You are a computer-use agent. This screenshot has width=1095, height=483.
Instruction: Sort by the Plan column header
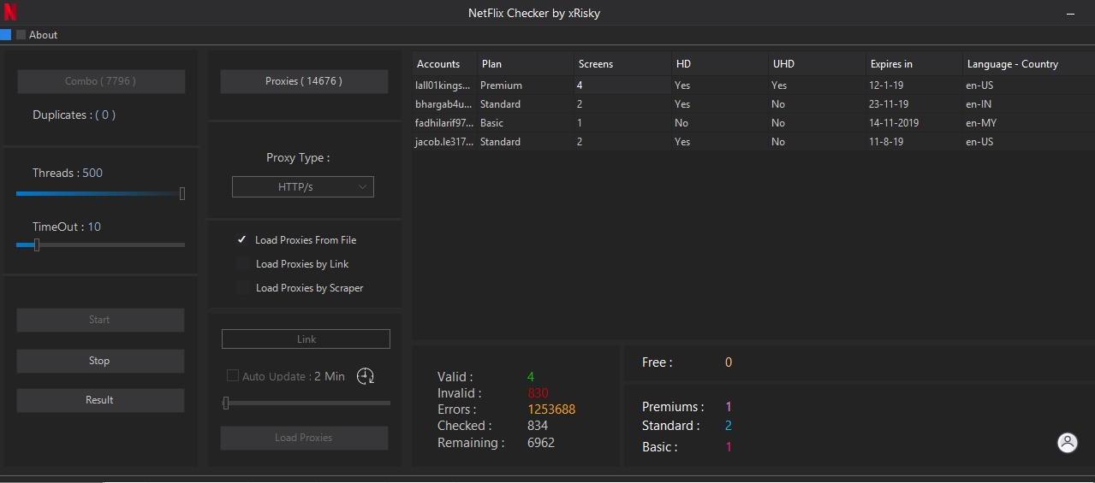click(526, 64)
